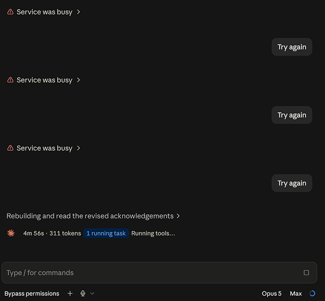
Task: Open dropdown chevron next to microphone
Action: (92, 294)
